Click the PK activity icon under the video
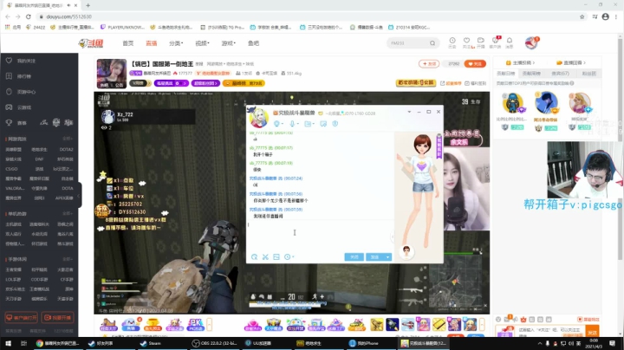This screenshot has height=350, width=624. tap(195, 325)
